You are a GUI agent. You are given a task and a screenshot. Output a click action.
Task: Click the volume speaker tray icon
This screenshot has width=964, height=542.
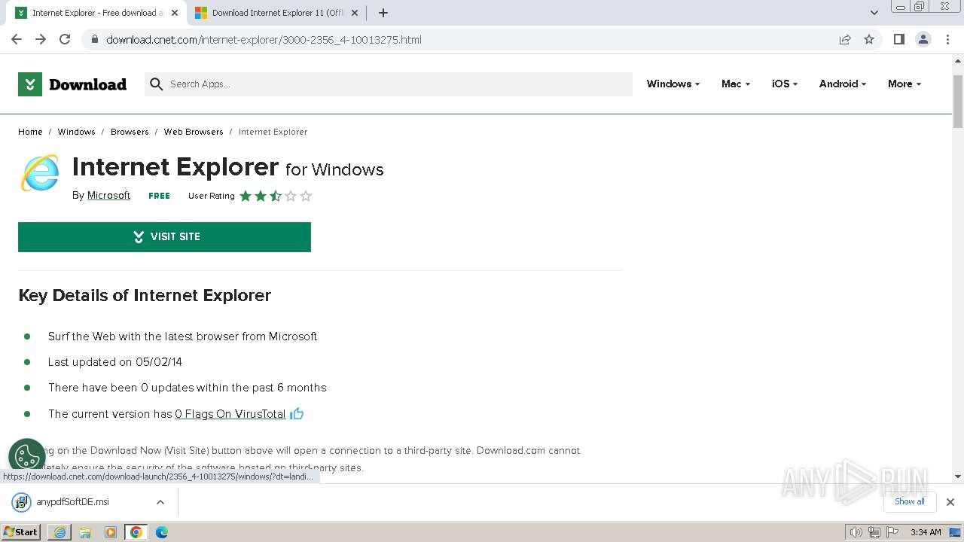856,532
